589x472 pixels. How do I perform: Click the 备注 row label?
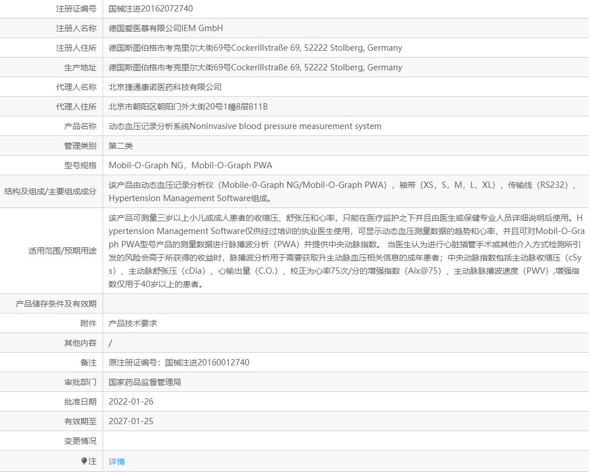click(88, 363)
